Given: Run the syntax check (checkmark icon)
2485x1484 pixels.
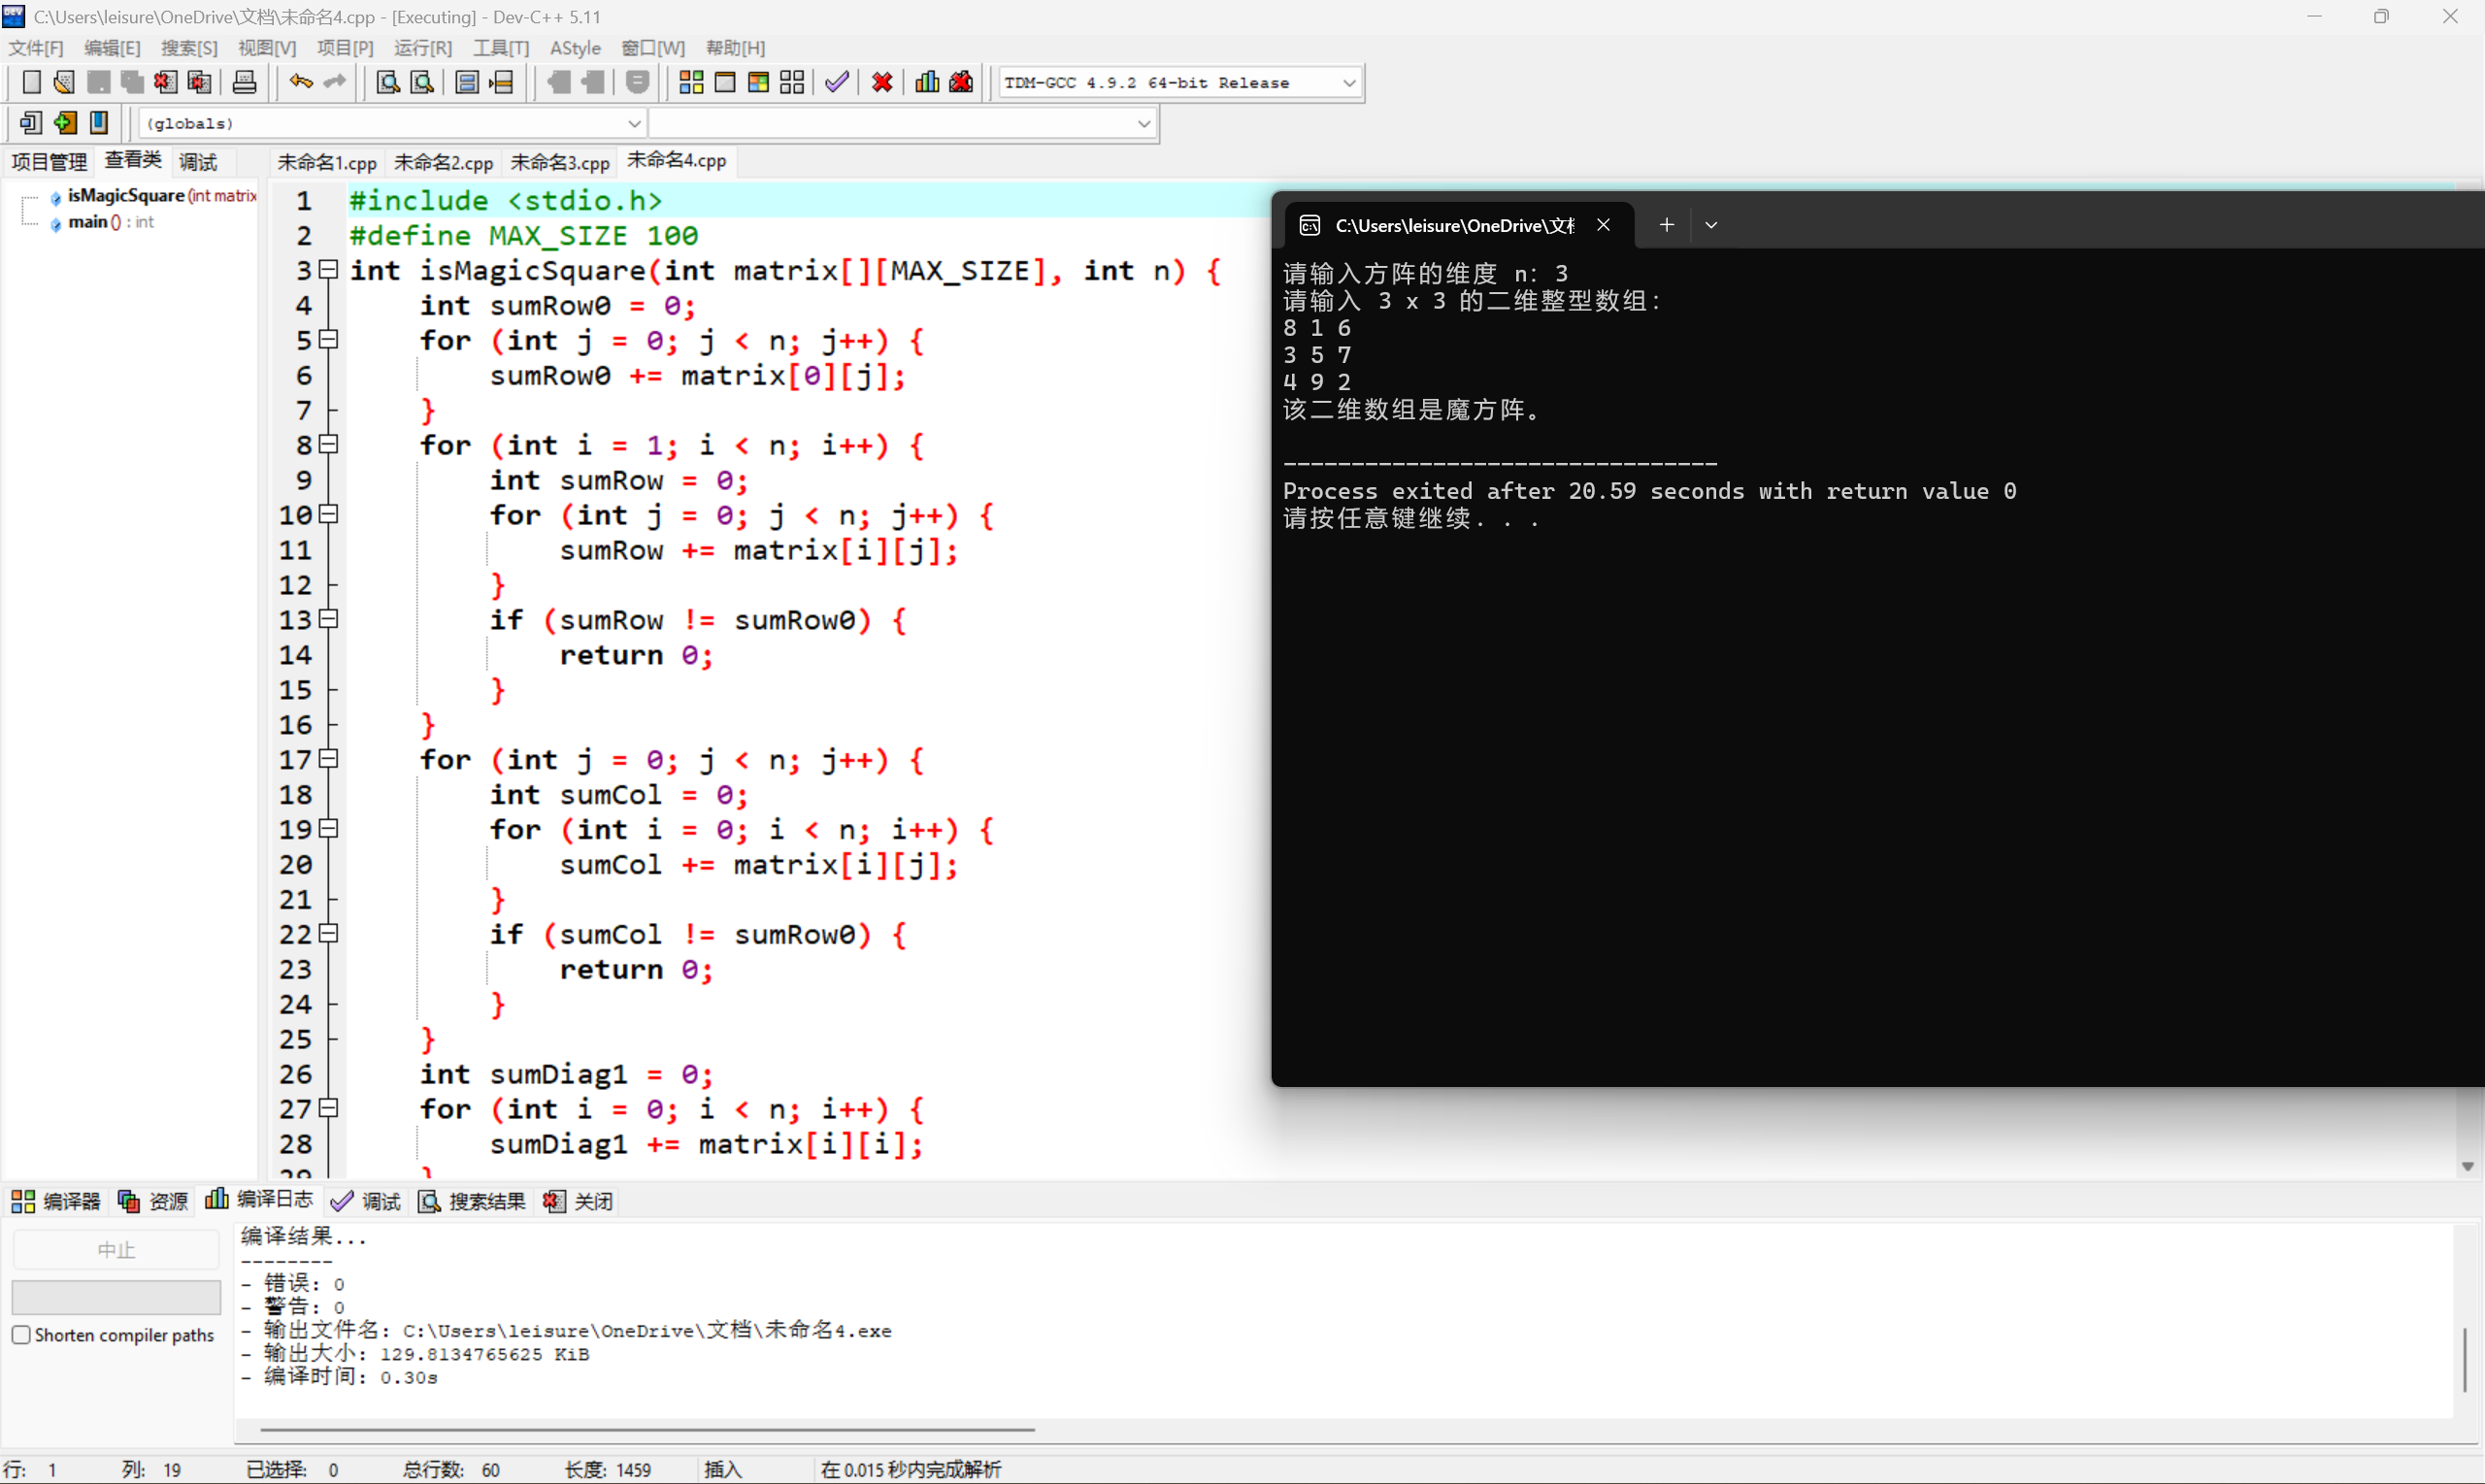Looking at the screenshot, I should [x=836, y=82].
